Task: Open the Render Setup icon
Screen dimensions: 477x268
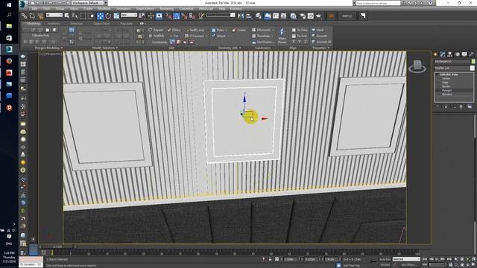Action: 303,16
